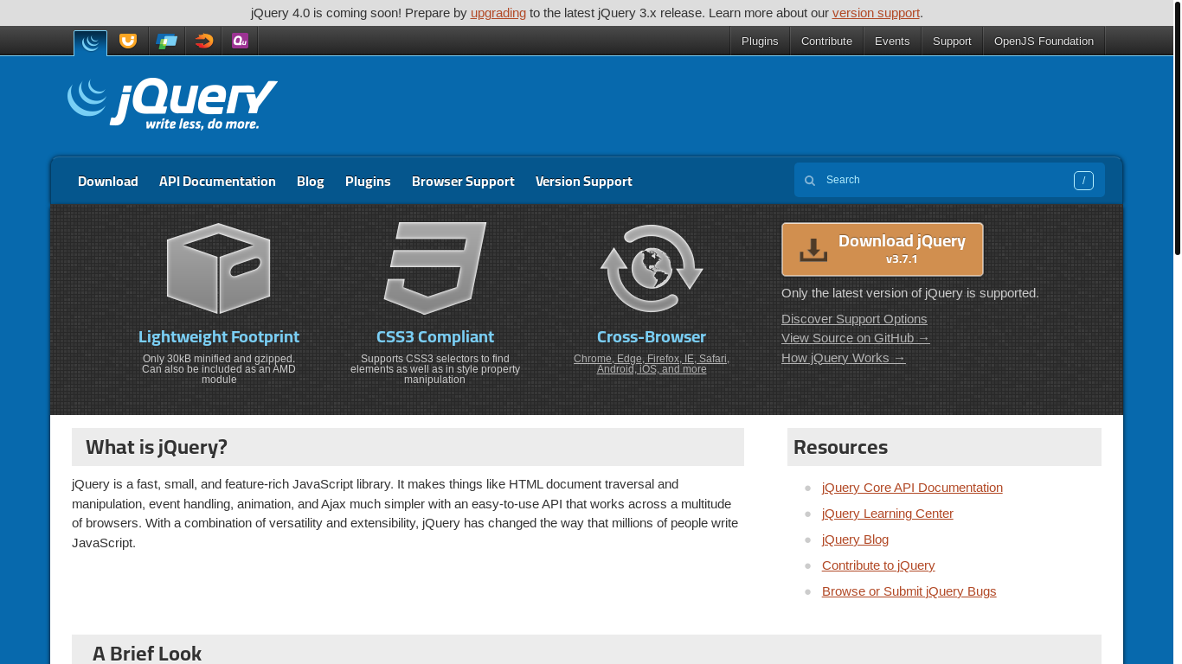Click the What is jQuery? heading
This screenshot has height=664, width=1182.
[157, 447]
